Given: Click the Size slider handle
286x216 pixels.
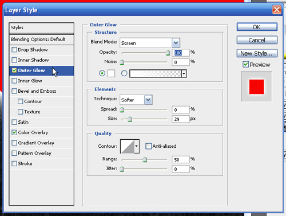Looking at the screenshot, I should pyautogui.click(x=130, y=119).
